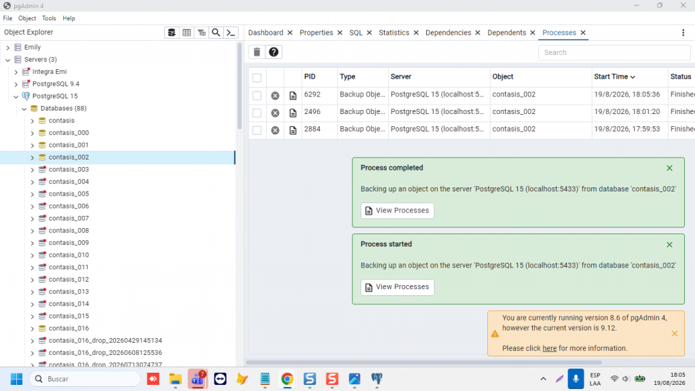695x391 pixels.
Task: Expand the contasis_016 database node
Action: click(x=33, y=329)
